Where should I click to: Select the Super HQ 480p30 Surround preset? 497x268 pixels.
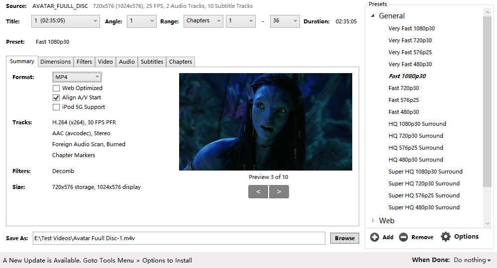pos(424,208)
